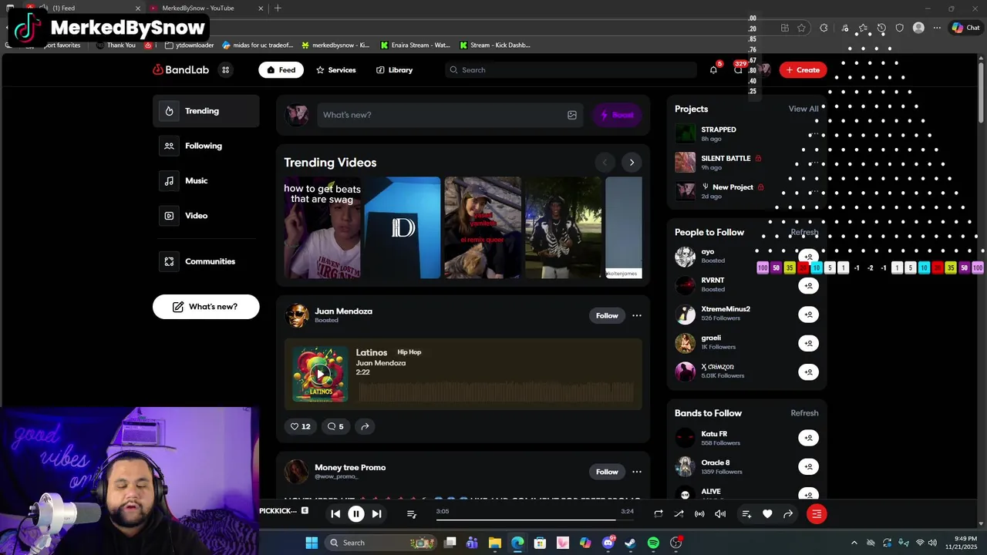Image resolution: width=987 pixels, height=555 pixels.
Task: Open the Library tab
Action: coord(394,70)
